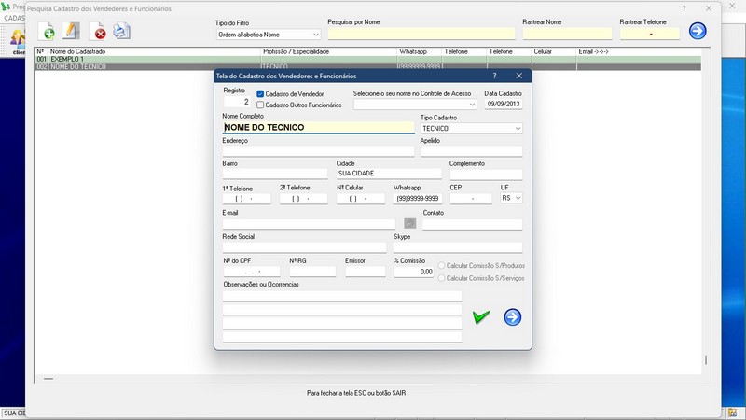Click the Nº RG field
Image resolution: width=746 pixels, height=420 pixels.
point(312,272)
